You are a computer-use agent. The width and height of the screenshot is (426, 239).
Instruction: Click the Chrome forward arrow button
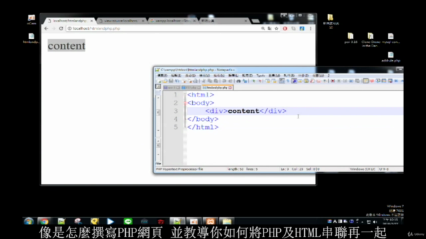point(53,29)
